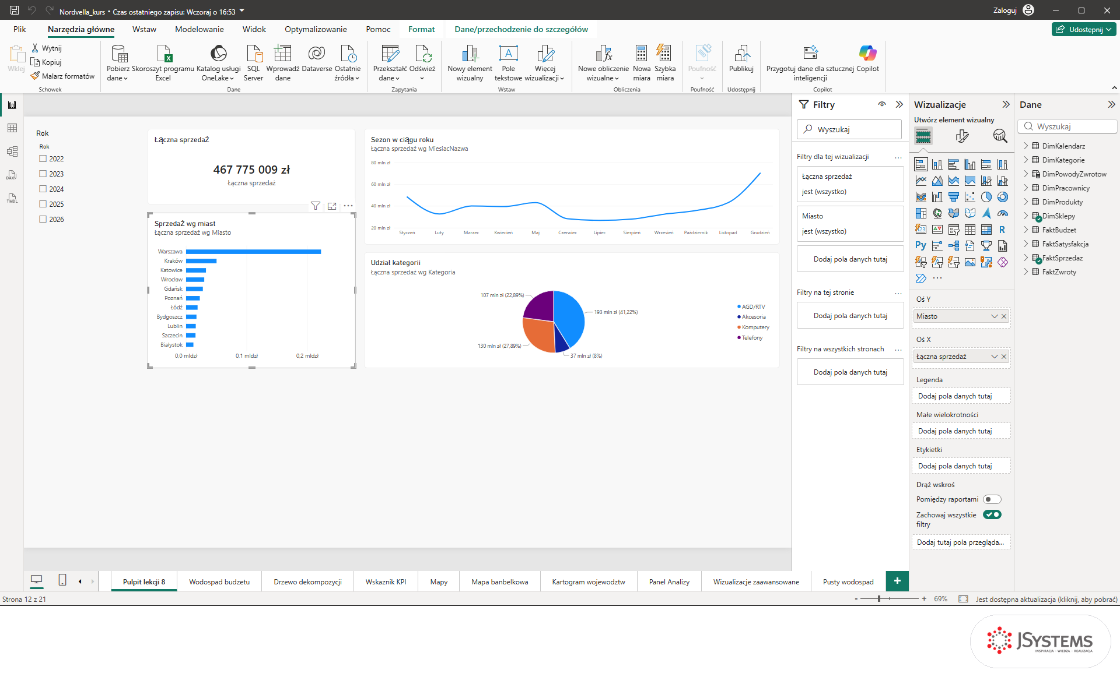Remove Miasto field with X button
This screenshot has width=1120, height=677.
point(1004,316)
